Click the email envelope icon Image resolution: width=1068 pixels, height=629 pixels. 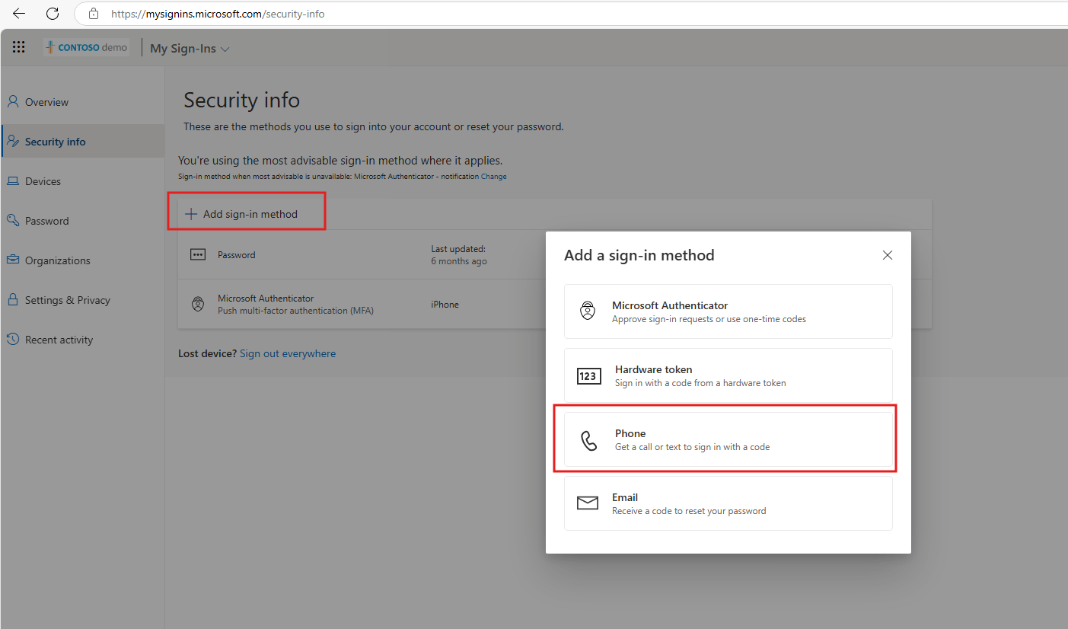coord(588,503)
